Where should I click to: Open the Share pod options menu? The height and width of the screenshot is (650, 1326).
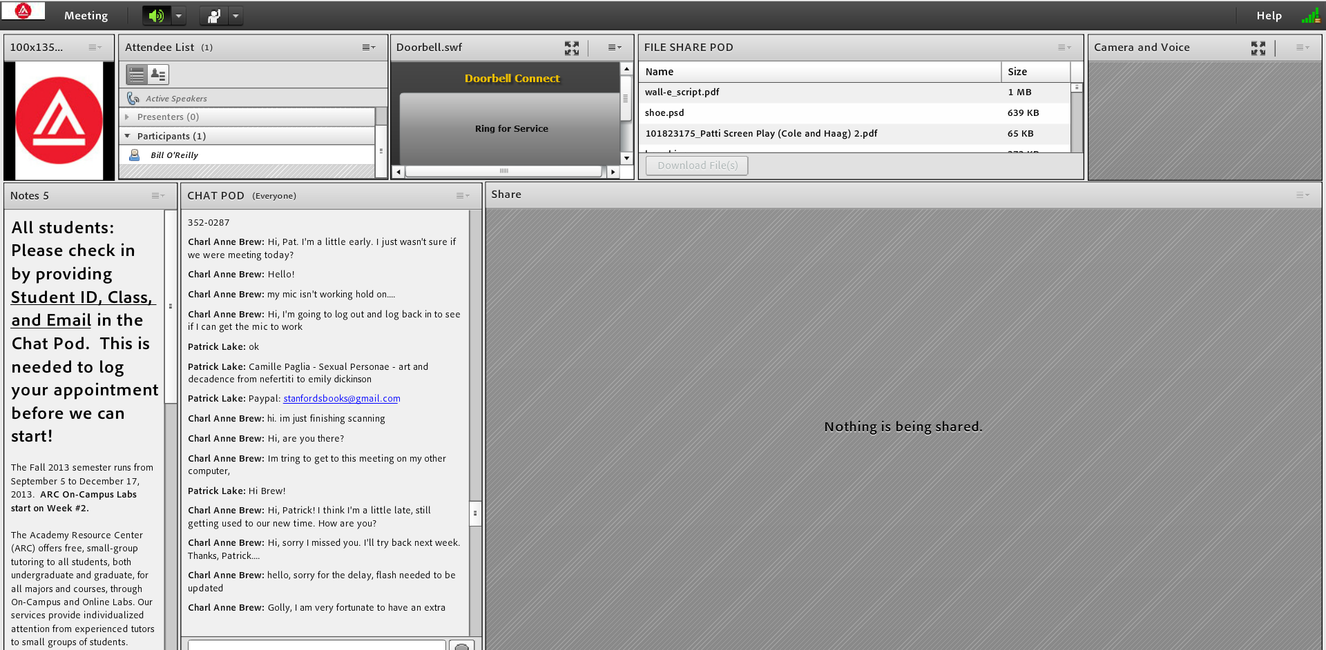[1303, 195]
